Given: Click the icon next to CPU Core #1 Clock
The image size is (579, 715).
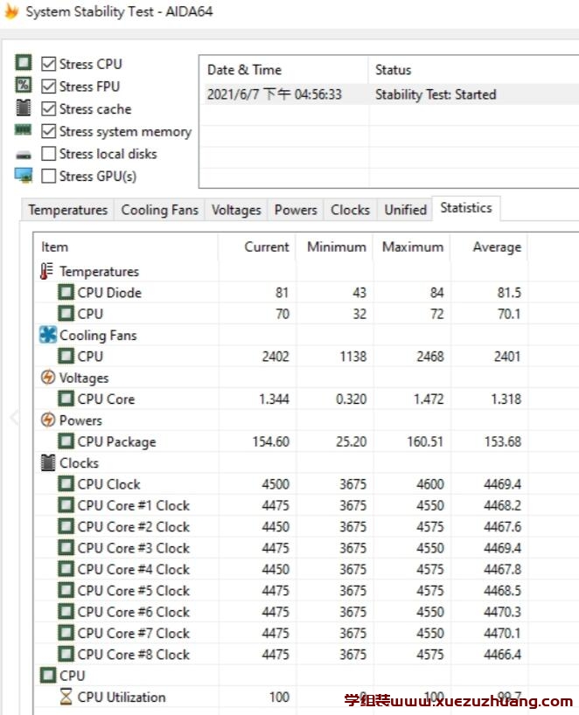Looking at the screenshot, I should (x=66, y=505).
